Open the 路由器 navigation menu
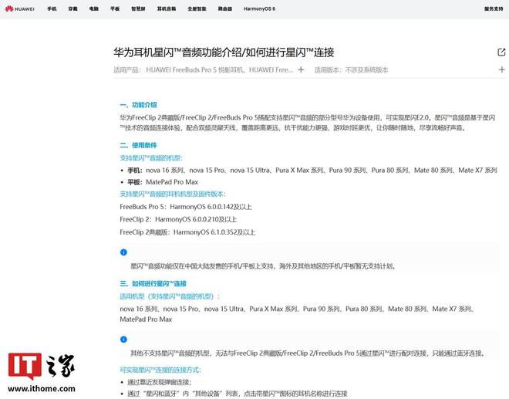Viewport: 509px width, 399px height. [225, 8]
